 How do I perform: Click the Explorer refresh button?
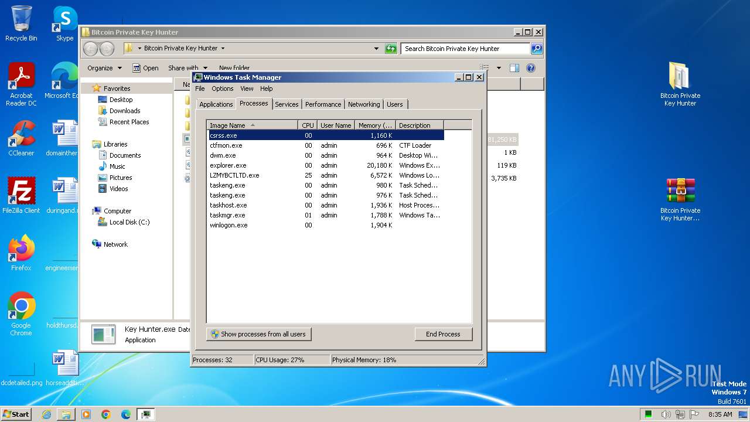point(391,49)
